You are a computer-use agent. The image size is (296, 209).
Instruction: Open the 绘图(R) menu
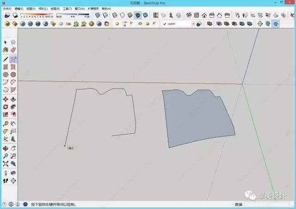click(55, 9)
